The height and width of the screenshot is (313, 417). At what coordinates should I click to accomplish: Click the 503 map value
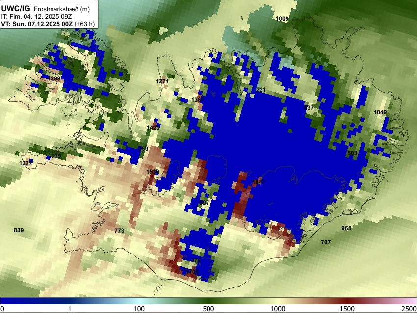352,153
